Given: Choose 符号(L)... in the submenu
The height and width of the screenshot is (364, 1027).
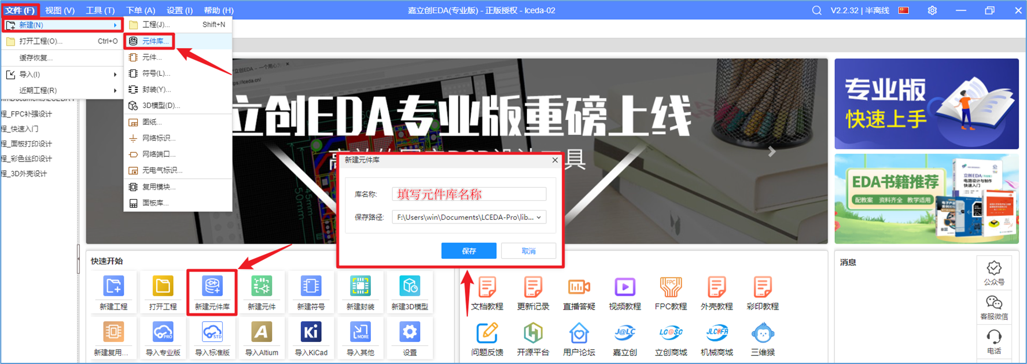Looking at the screenshot, I should [x=178, y=73].
